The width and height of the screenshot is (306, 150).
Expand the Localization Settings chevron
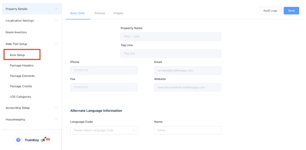pyautogui.click(x=56, y=20)
